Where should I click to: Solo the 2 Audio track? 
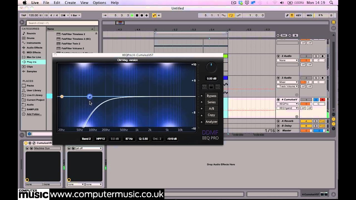315,56
